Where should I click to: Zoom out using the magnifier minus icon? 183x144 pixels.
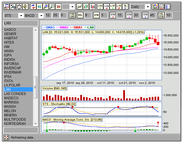(x=52, y=7)
